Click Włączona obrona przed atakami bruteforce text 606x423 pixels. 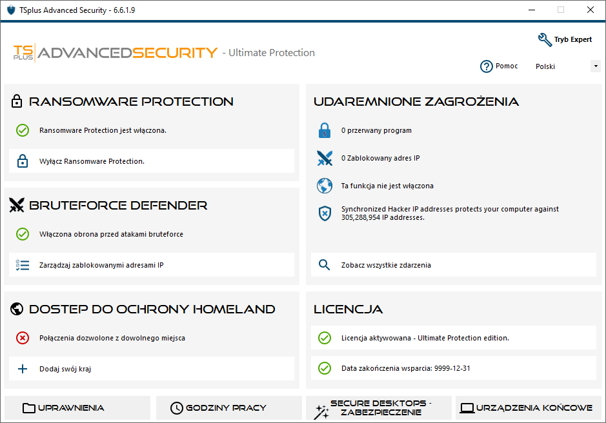(111, 234)
